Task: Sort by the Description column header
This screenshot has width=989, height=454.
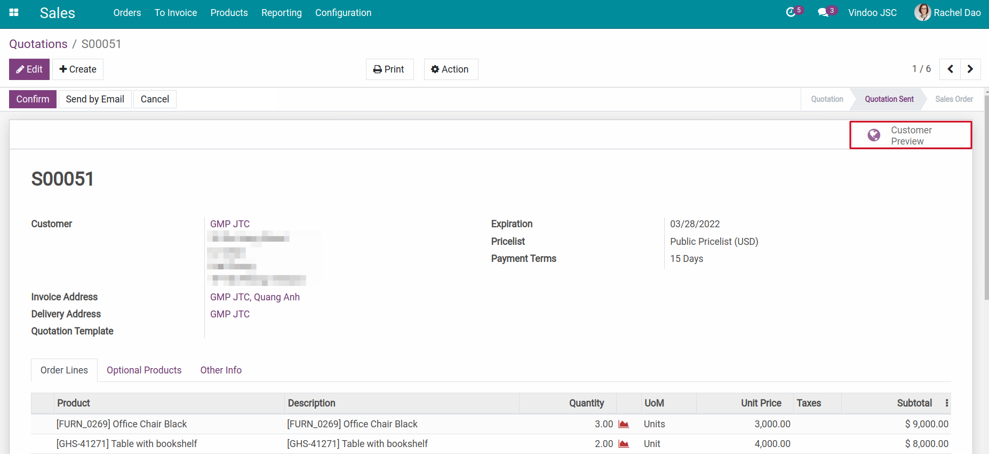Action: 402,403
